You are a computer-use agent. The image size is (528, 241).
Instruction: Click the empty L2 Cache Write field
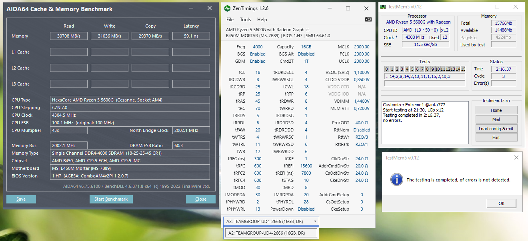tap(110, 68)
